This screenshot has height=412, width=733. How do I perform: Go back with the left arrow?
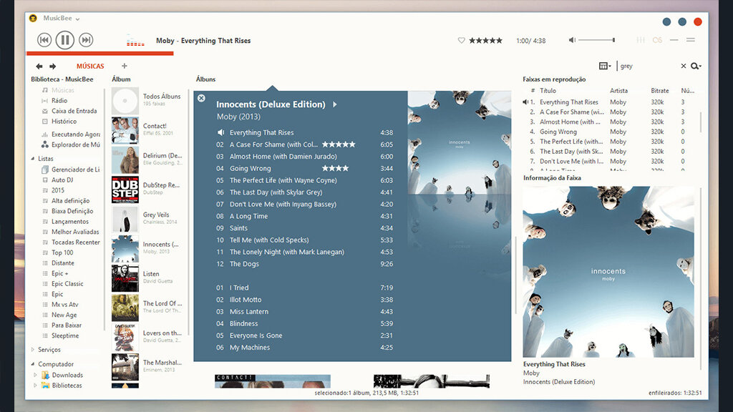point(39,67)
